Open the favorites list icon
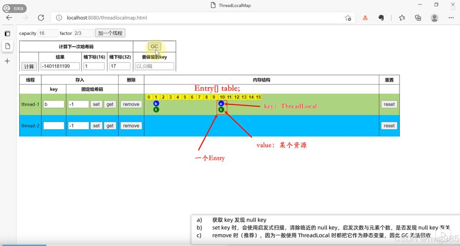 pyautogui.click(x=402, y=18)
